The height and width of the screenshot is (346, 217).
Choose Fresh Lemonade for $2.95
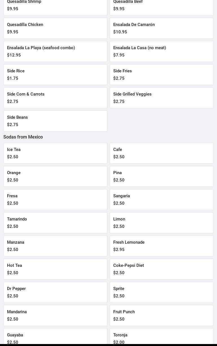point(161,246)
